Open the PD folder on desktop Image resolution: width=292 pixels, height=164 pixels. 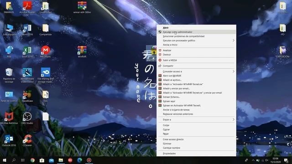pos(283,30)
